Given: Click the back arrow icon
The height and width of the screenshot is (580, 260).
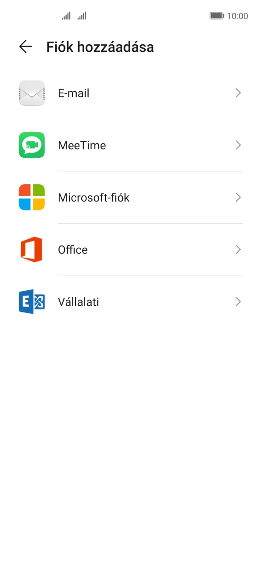Looking at the screenshot, I should (x=25, y=46).
